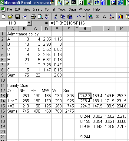Screen dimensions: 129x141
Task: Open a file with the Open folder icon
Action: pos(11,17)
